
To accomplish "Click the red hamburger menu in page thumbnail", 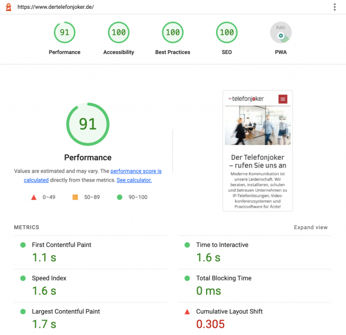I will tap(283, 99).
